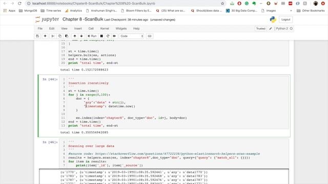Screen dimensions: 328x184
Task: Open the '(25) What are so...' bookmark
Action: coord(171,11)
